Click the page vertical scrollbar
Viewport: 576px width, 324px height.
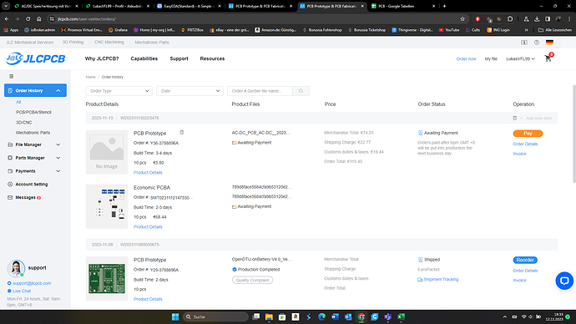pos(574,134)
